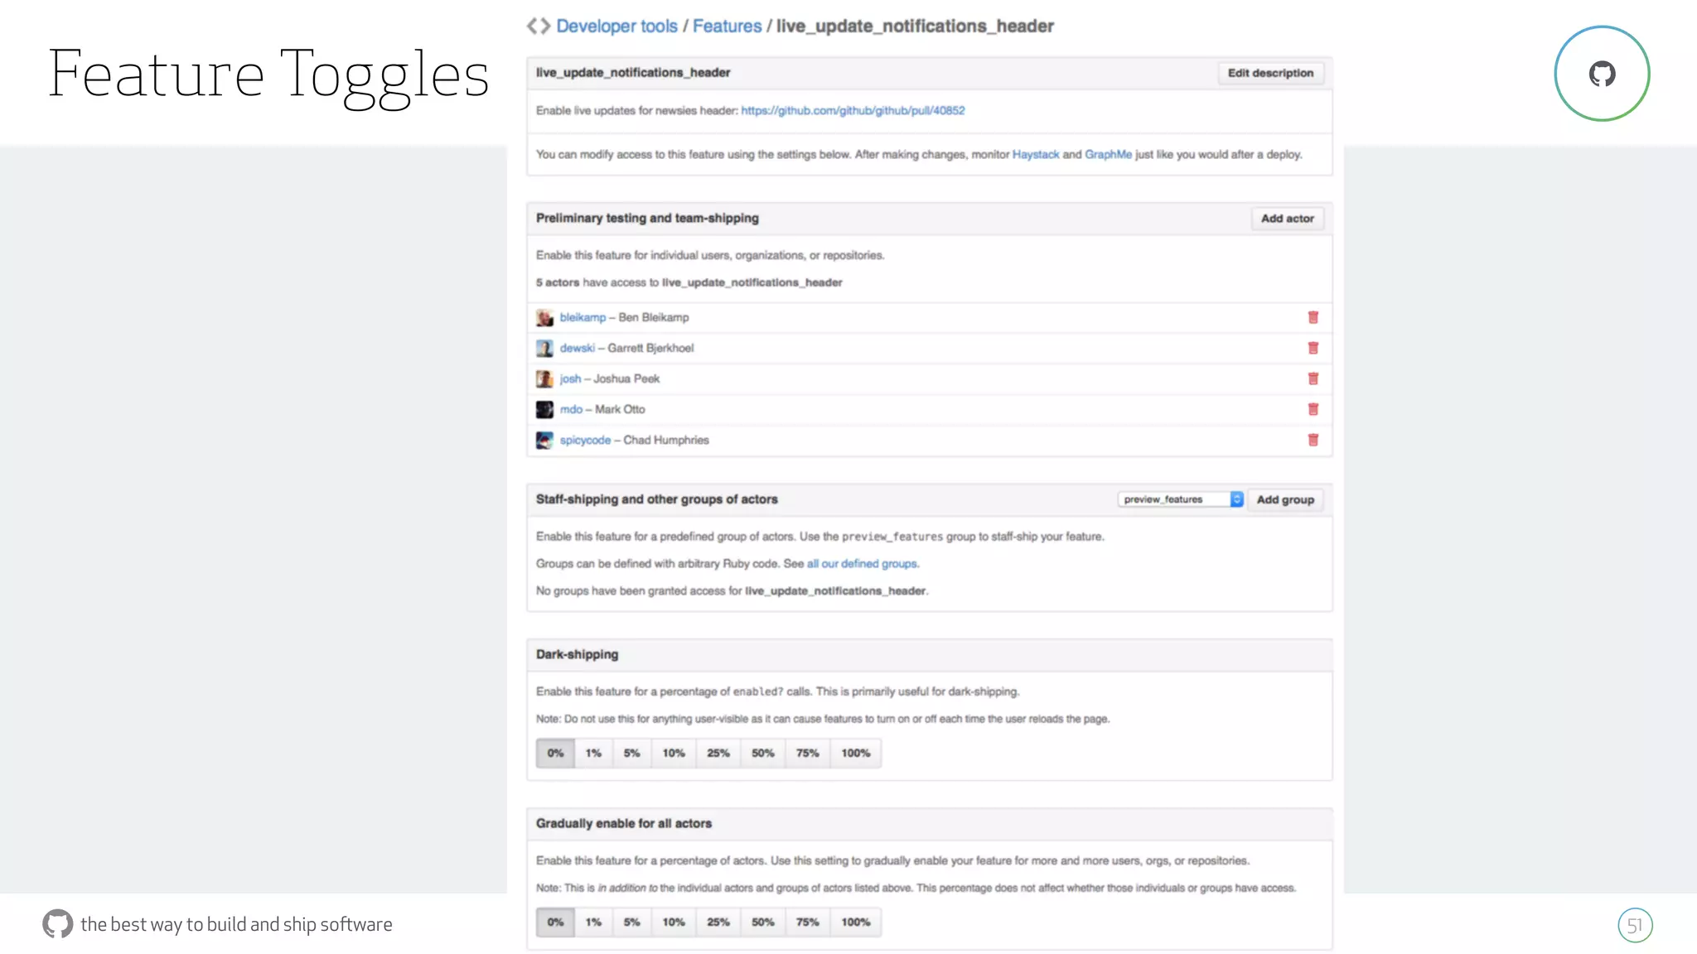Image resolution: width=1697 pixels, height=954 pixels.
Task: Select 0% under Dark-shipping
Action: 555,753
